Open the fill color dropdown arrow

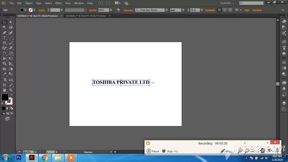26,10
